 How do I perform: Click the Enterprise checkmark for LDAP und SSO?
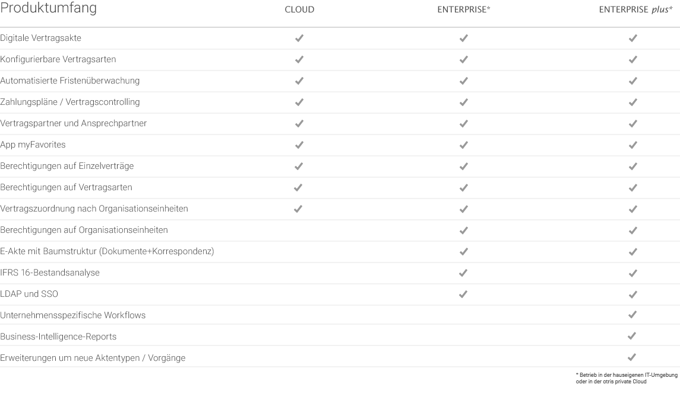pyautogui.click(x=463, y=294)
